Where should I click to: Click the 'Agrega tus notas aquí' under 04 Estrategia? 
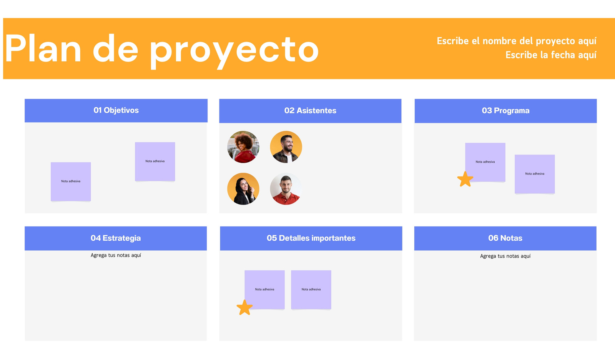tap(116, 255)
